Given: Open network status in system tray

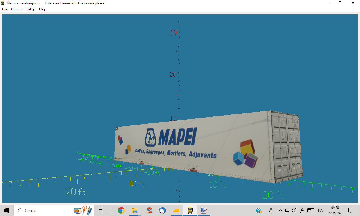Looking at the screenshot, I should (x=287, y=210).
